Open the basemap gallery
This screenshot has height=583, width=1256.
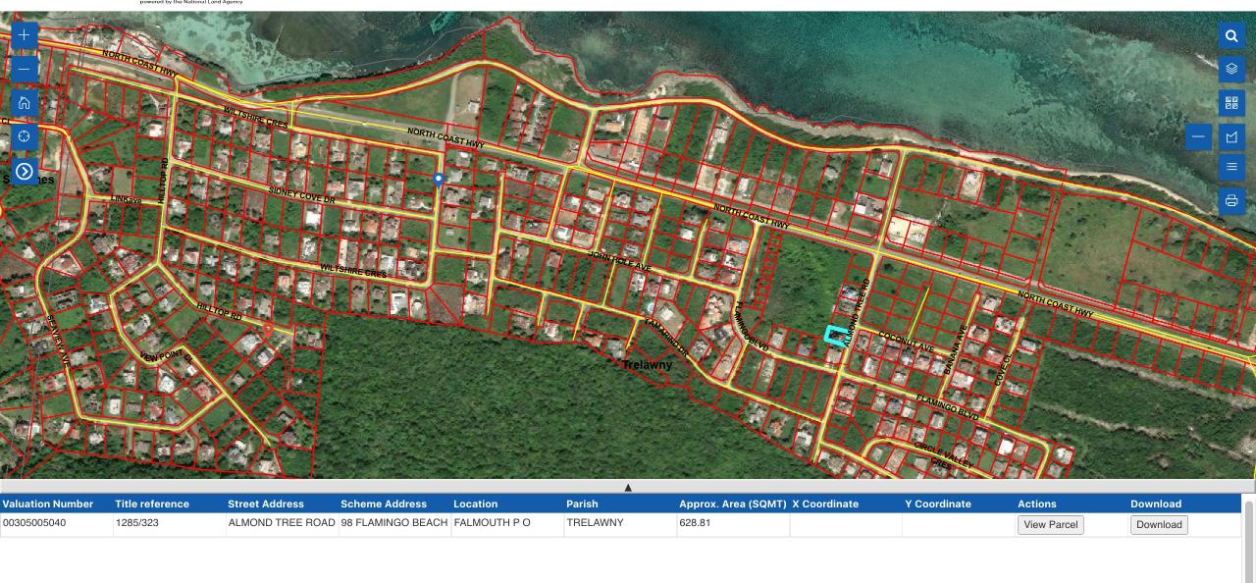pyautogui.click(x=1231, y=102)
